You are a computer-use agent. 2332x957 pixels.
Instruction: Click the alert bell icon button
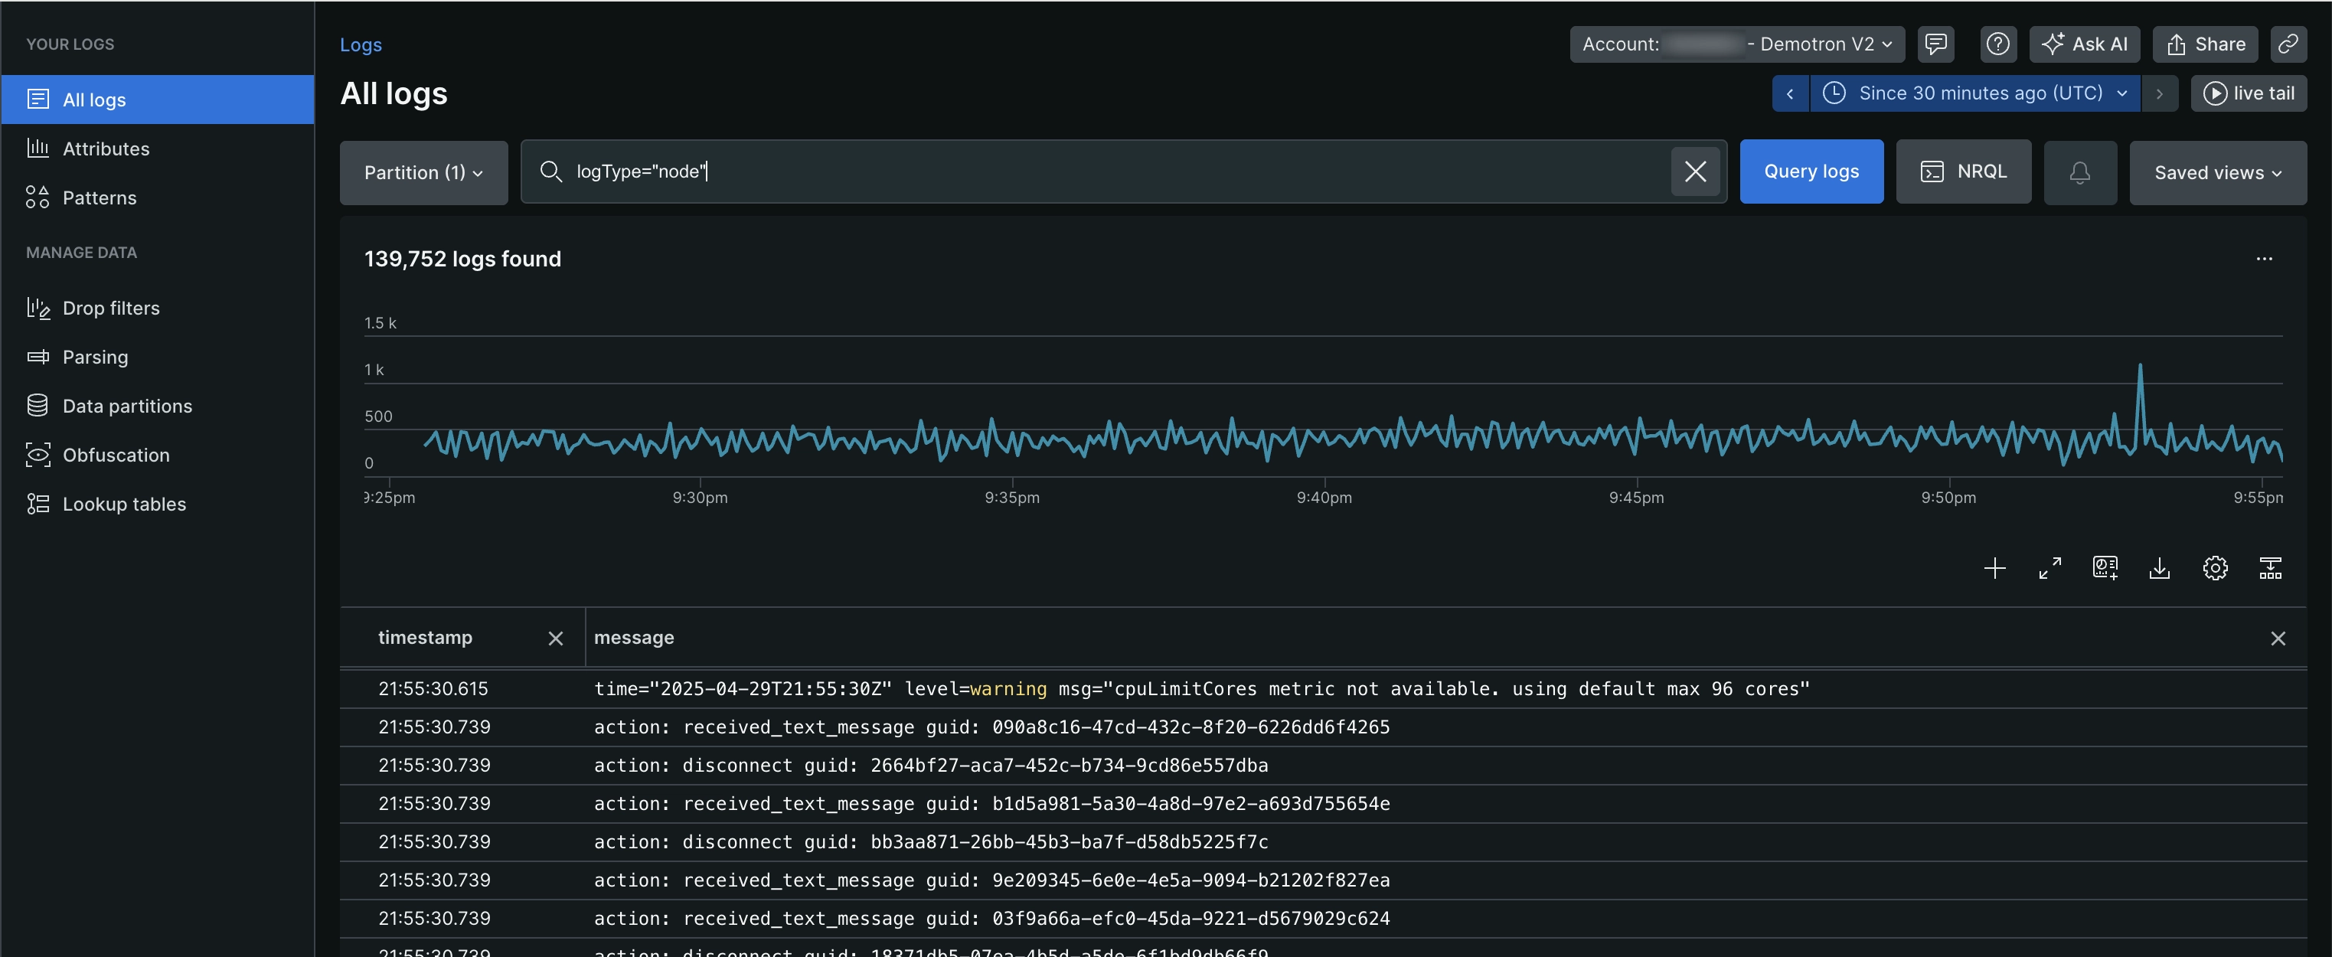(2079, 172)
